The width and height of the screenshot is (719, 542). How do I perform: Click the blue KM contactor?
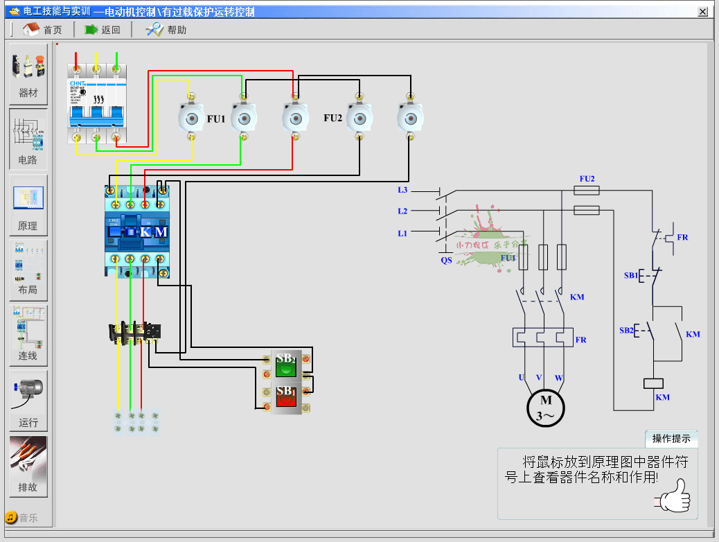tap(137, 231)
